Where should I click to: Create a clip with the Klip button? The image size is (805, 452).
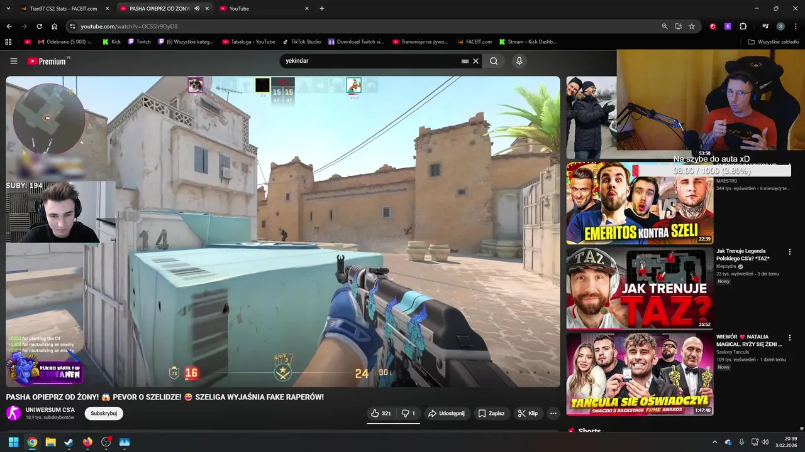pos(528,413)
